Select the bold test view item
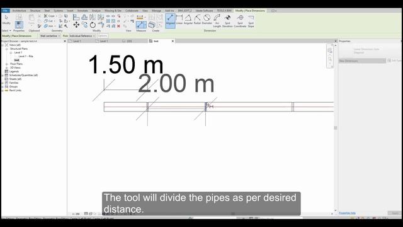403x227 pixels. [17, 60]
